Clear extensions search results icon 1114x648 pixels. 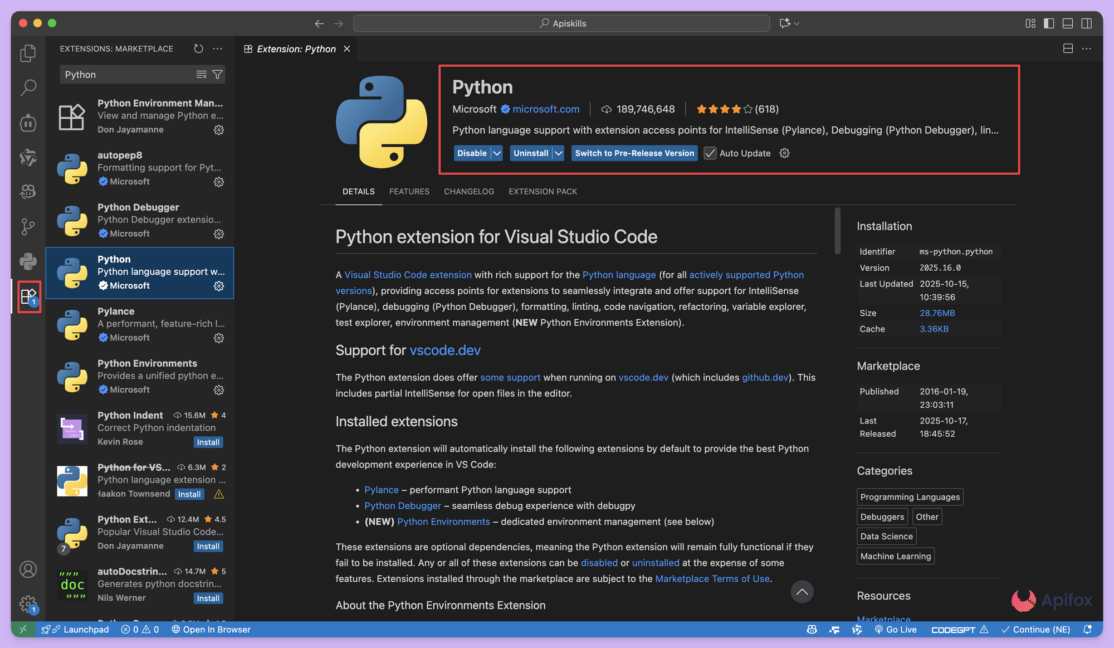(x=201, y=75)
